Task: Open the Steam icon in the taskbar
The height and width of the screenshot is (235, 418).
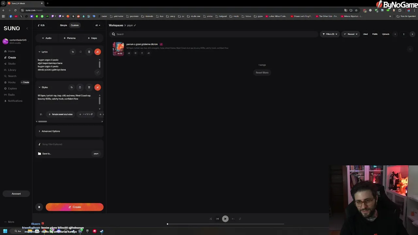Action: pyautogui.click(x=102, y=231)
